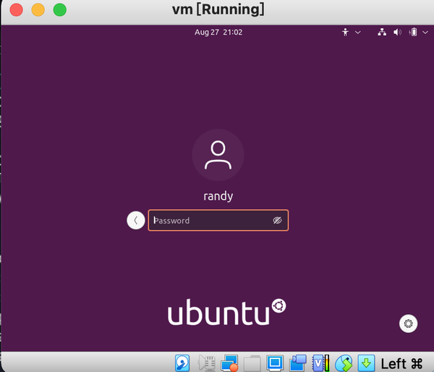Viewport: 434px width, 372px height.
Task: Click the keyboard capture green arrow icon
Action: point(366,363)
